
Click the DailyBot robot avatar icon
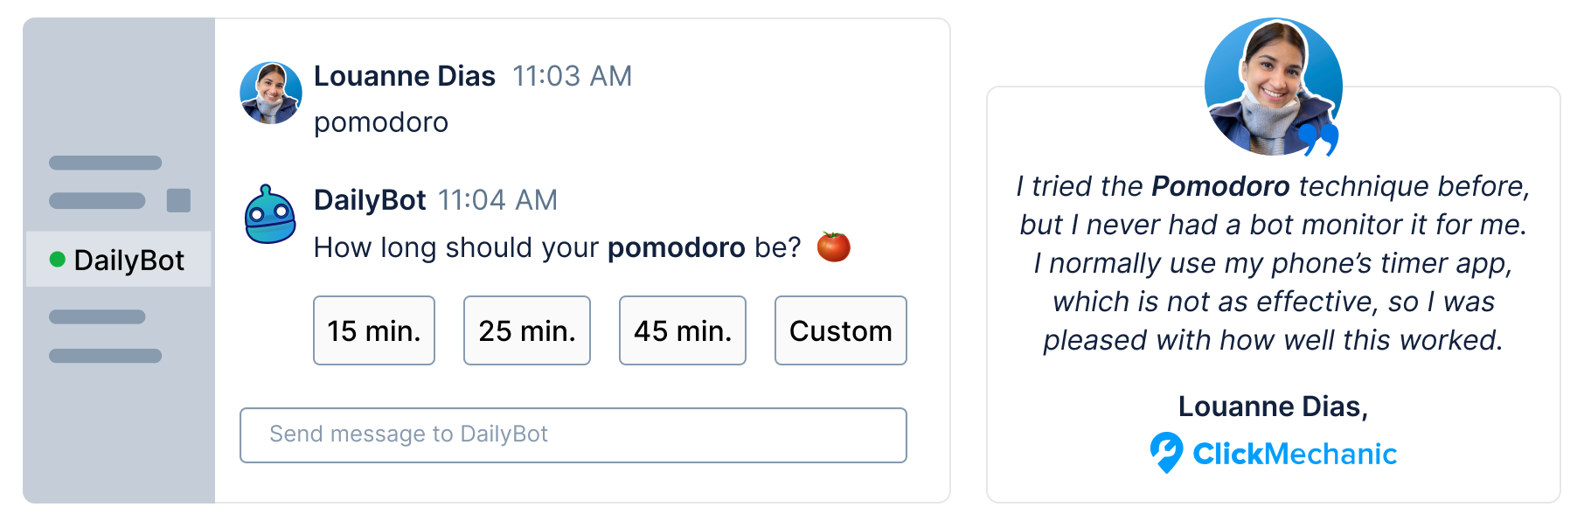(x=270, y=215)
